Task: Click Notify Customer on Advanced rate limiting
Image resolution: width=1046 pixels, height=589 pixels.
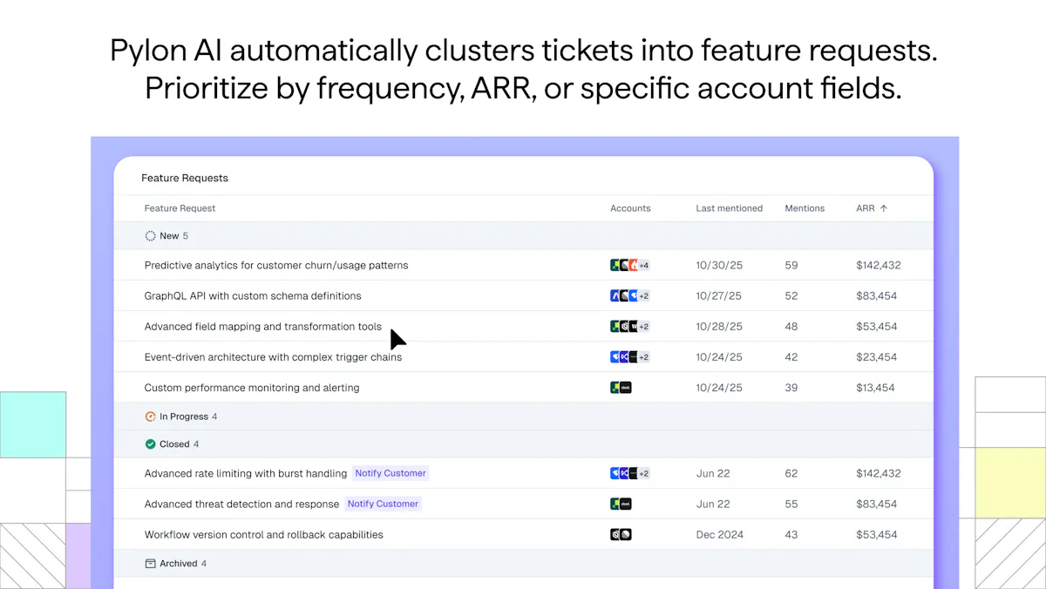Action: 391,473
